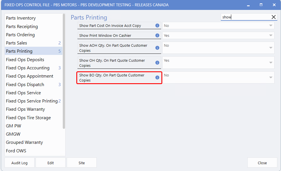Screen dimensions: 281x171
Task: Open the Audit Log
Action: (x=20, y=163)
